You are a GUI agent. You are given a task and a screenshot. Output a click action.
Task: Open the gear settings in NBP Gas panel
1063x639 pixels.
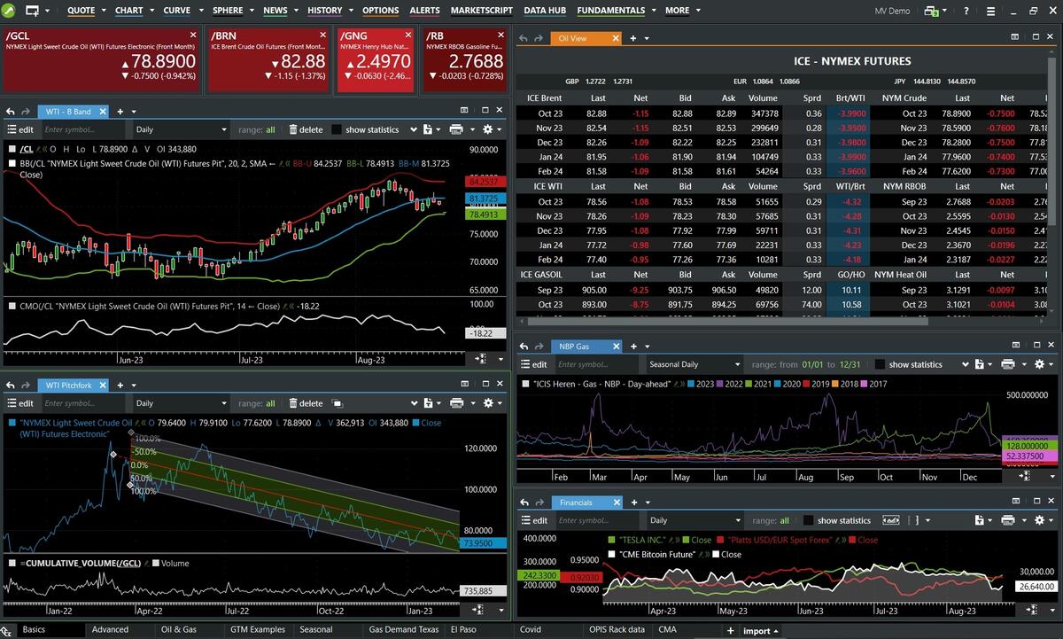coord(1038,364)
